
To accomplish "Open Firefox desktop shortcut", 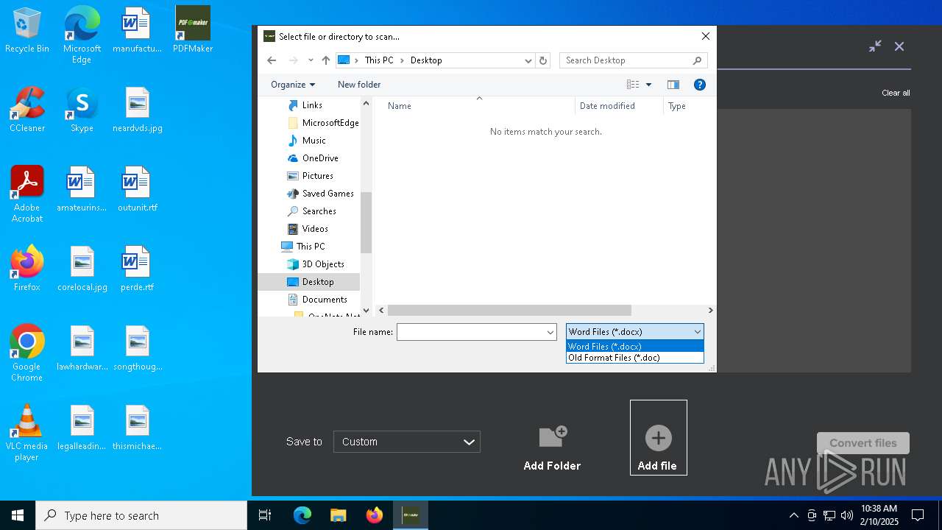I will [27, 269].
